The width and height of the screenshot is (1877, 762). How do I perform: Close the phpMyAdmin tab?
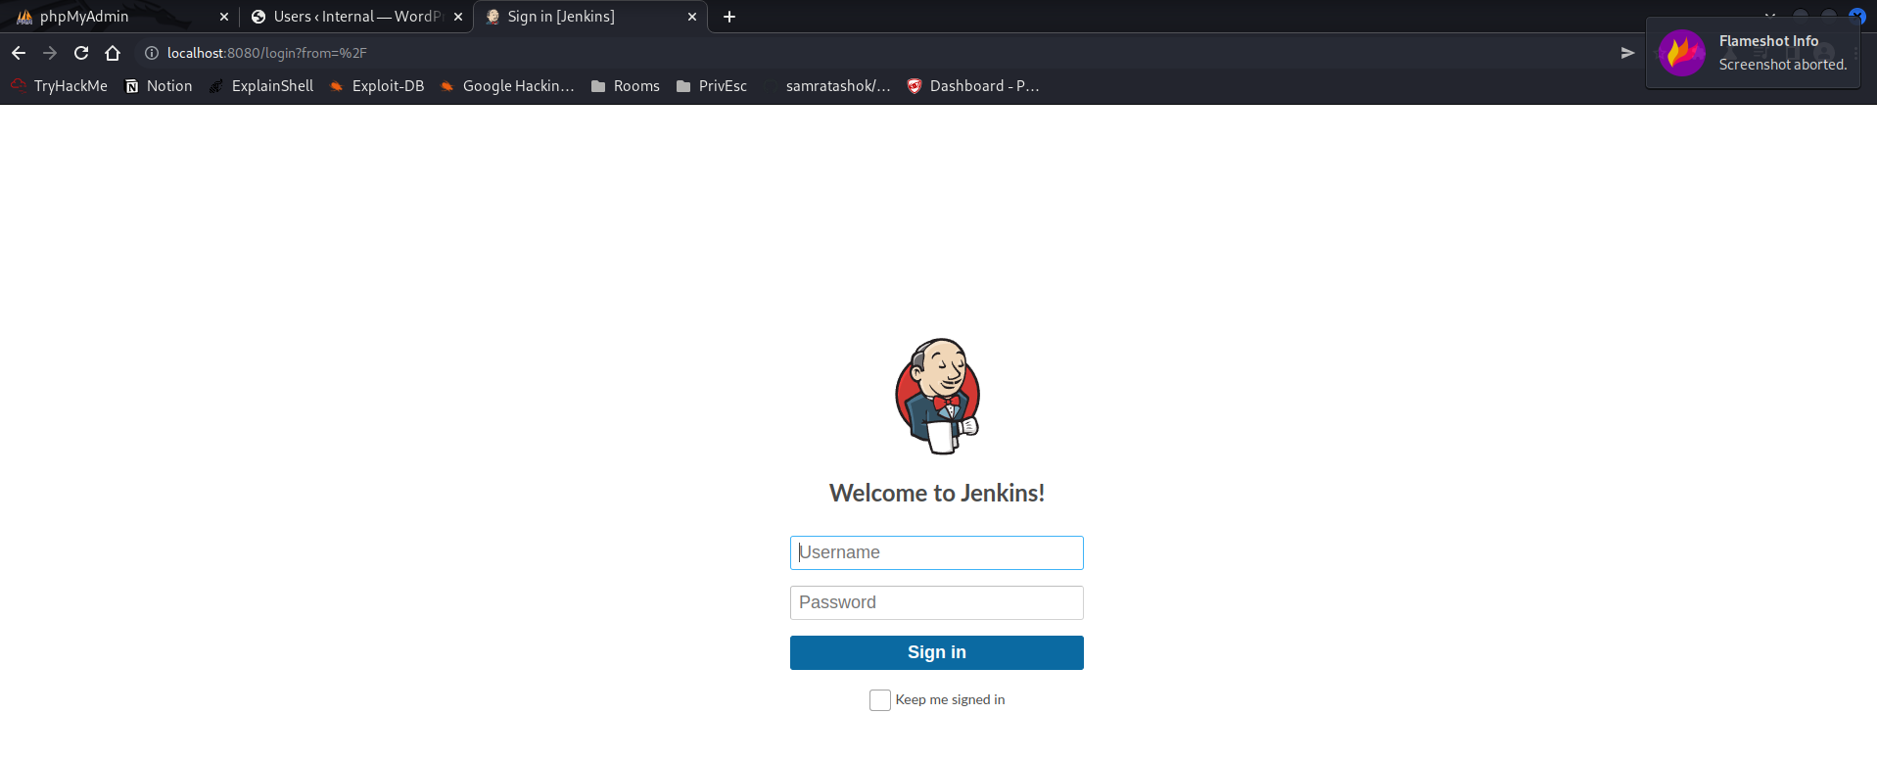[224, 17]
